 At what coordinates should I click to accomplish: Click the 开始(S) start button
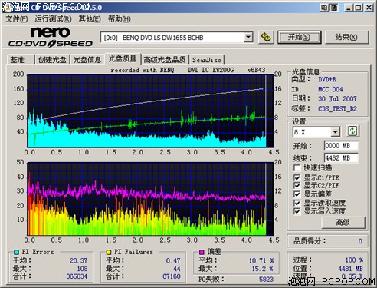(299, 38)
